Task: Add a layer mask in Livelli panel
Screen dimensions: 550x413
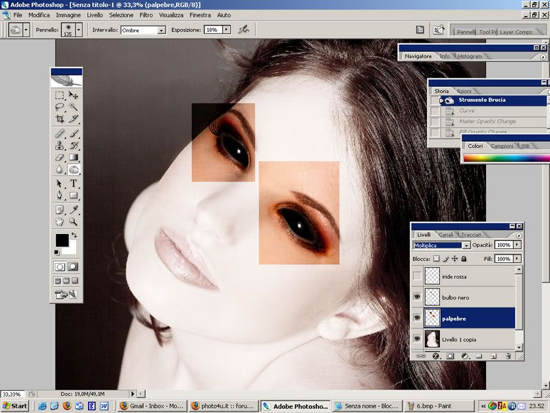Action: coord(450,356)
